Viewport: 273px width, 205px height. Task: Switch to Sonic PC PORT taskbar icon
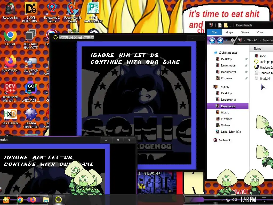(x=58, y=200)
